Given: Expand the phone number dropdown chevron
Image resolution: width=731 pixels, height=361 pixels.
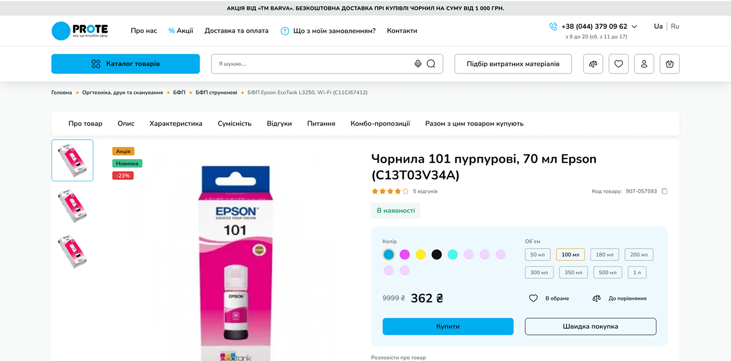Looking at the screenshot, I should pyautogui.click(x=634, y=27).
